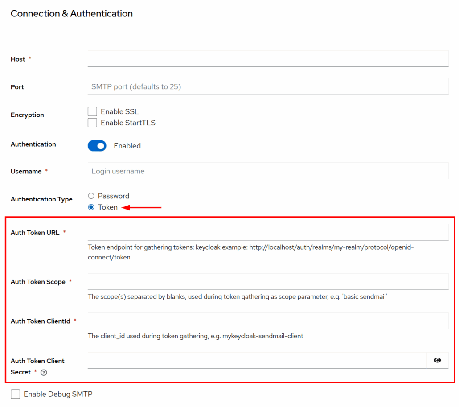Reveal the Auth Token Client Secret with eye icon
459x407 pixels.
[x=437, y=360]
